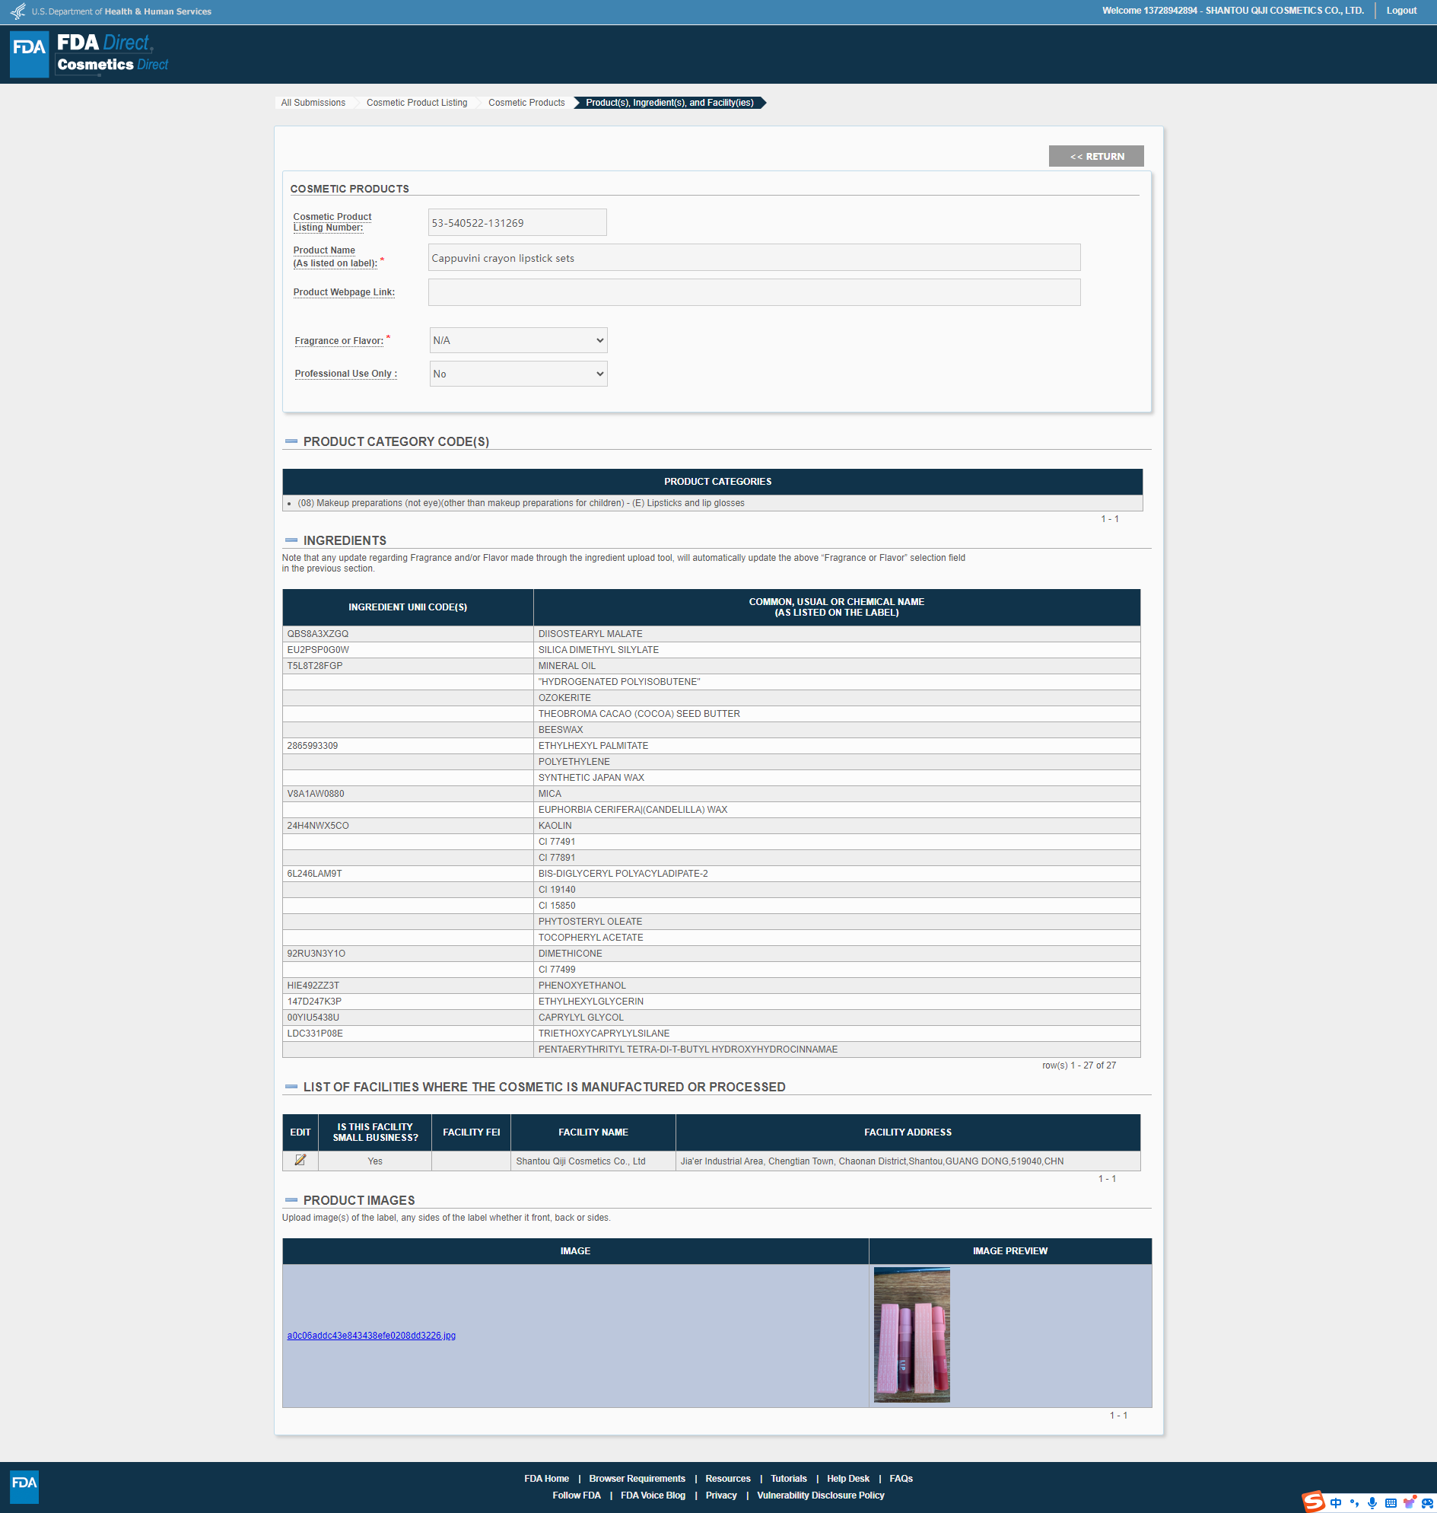Click the IME skin shirt icon
This screenshot has height=1513, width=1437.
[x=1409, y=1503]
